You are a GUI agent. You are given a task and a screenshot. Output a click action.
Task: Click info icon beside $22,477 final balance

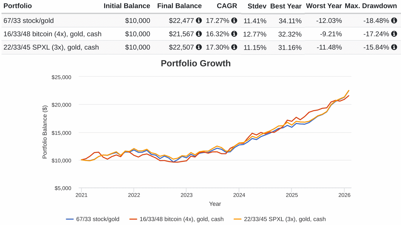pos(199,21)
